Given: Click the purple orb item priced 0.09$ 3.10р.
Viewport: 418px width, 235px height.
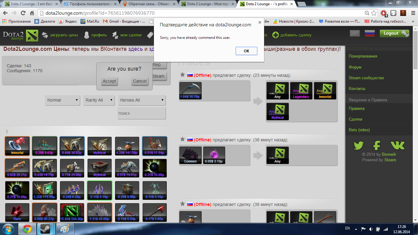Looking at the screenshot, I should (x=214, y=155).
